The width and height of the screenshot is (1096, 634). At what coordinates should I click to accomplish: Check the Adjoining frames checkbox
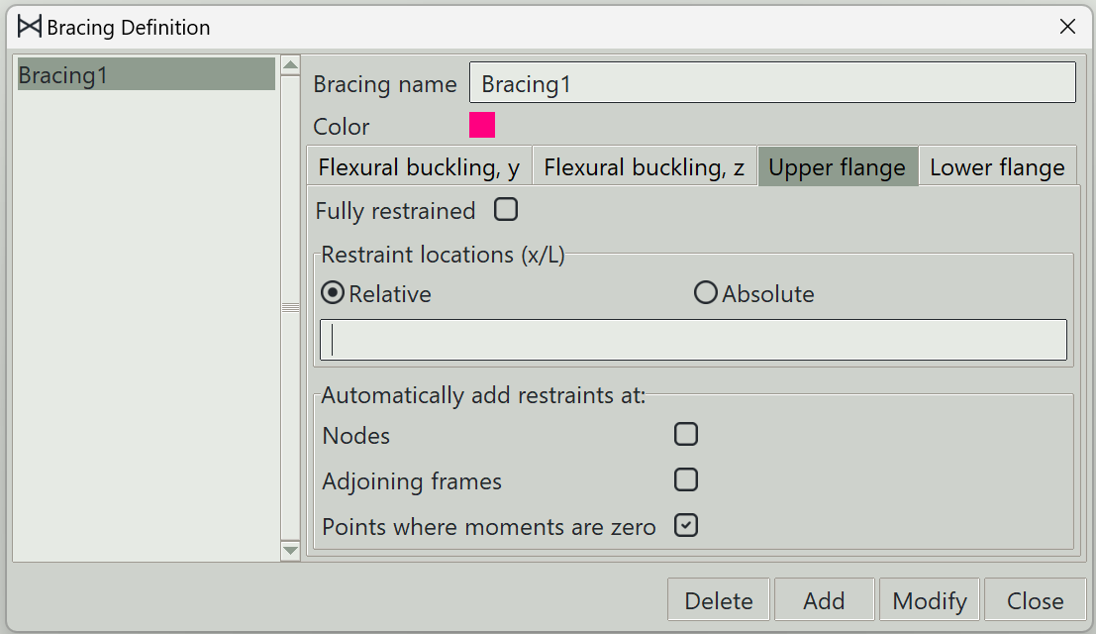click(686, 479)
